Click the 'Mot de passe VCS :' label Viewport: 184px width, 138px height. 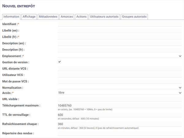pos(16,81)
